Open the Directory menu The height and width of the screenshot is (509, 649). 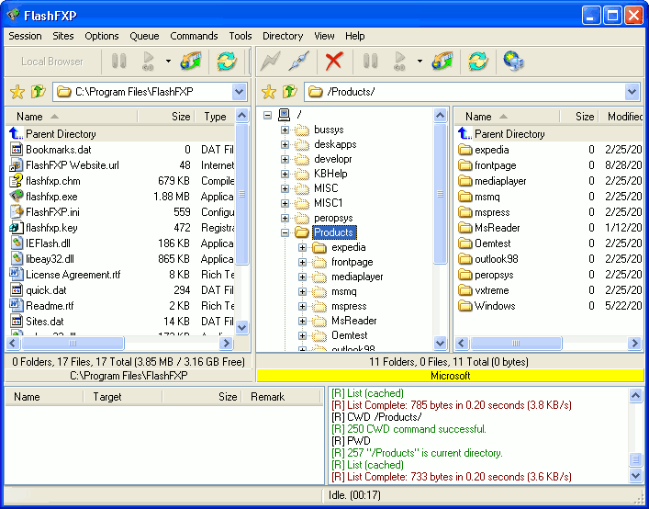(283, 36)
